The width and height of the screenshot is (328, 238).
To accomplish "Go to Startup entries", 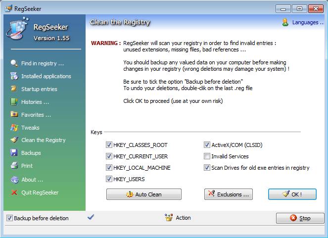I will pyautogui.click(x=39, y=89).
